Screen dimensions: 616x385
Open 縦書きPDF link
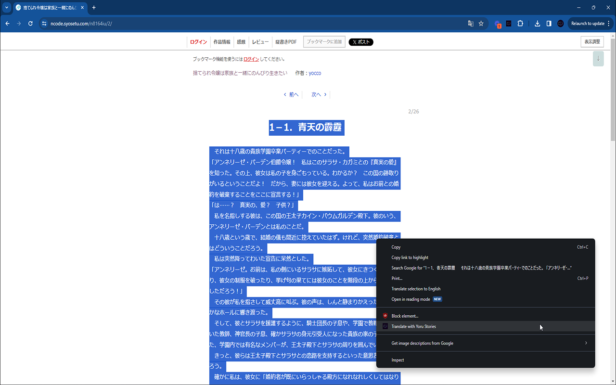pos(286,42)
